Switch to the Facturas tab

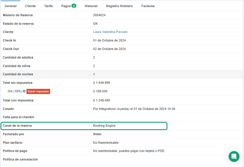point(148,6)
